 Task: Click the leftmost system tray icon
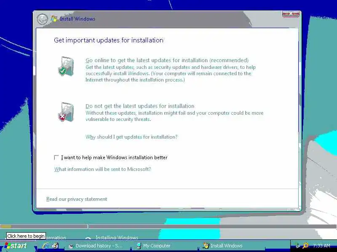297,246
